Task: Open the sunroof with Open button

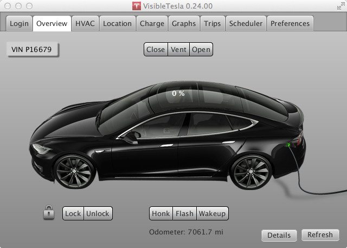Action: pos(201,49)
